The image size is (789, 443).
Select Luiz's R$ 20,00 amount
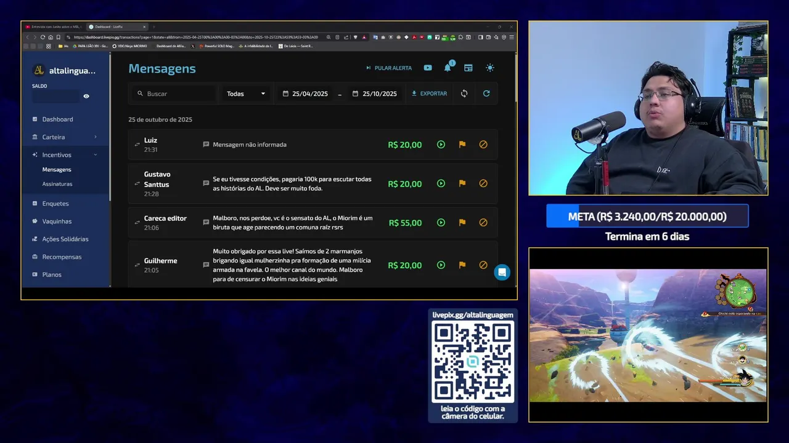click(405, 145)
